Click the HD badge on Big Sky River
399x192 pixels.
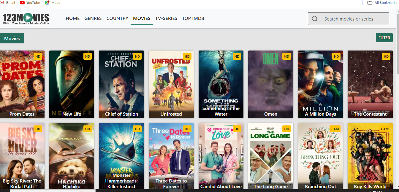click(38, 129)
